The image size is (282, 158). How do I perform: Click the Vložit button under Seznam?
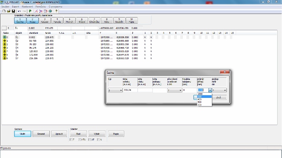click(22, 134)
